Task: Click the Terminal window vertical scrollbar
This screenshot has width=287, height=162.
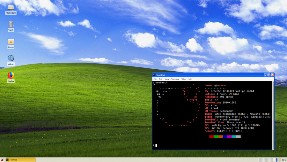Action: coord(273,115)
